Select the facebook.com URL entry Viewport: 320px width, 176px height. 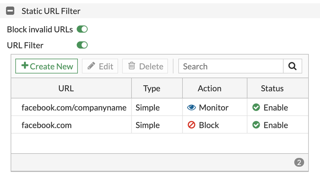(46, 125)
